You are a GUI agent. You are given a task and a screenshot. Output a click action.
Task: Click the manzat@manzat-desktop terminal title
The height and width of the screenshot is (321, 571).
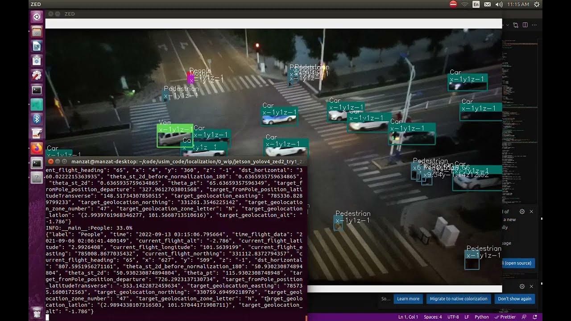point(187,161)
